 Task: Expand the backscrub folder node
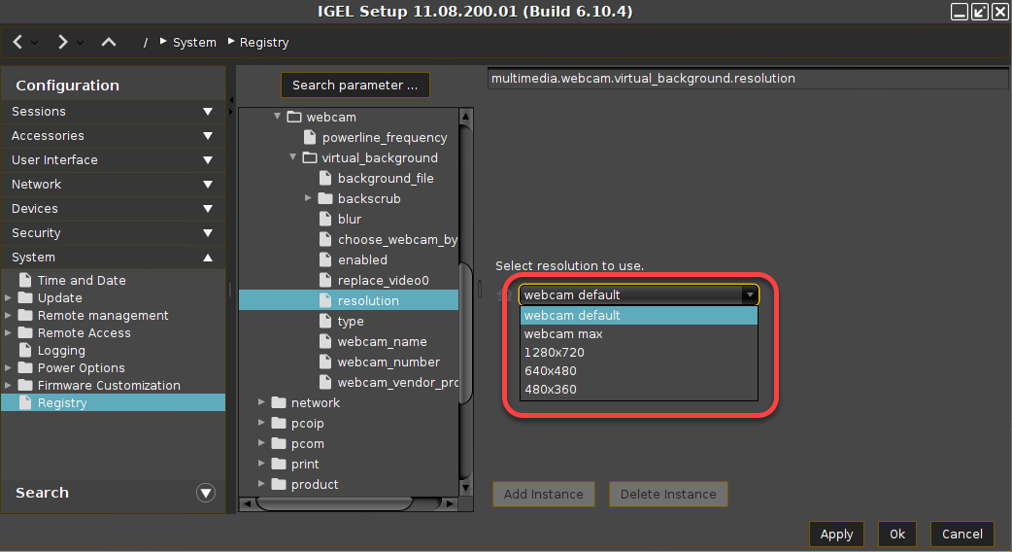coord(309,198)
